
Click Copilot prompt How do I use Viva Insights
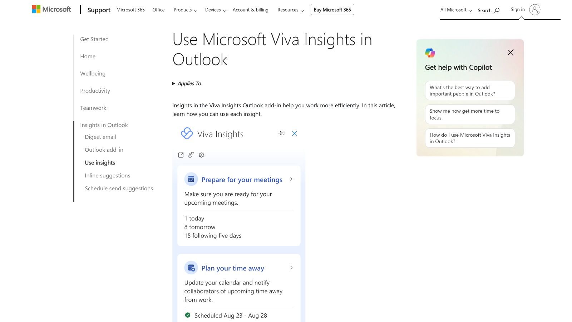470,138
